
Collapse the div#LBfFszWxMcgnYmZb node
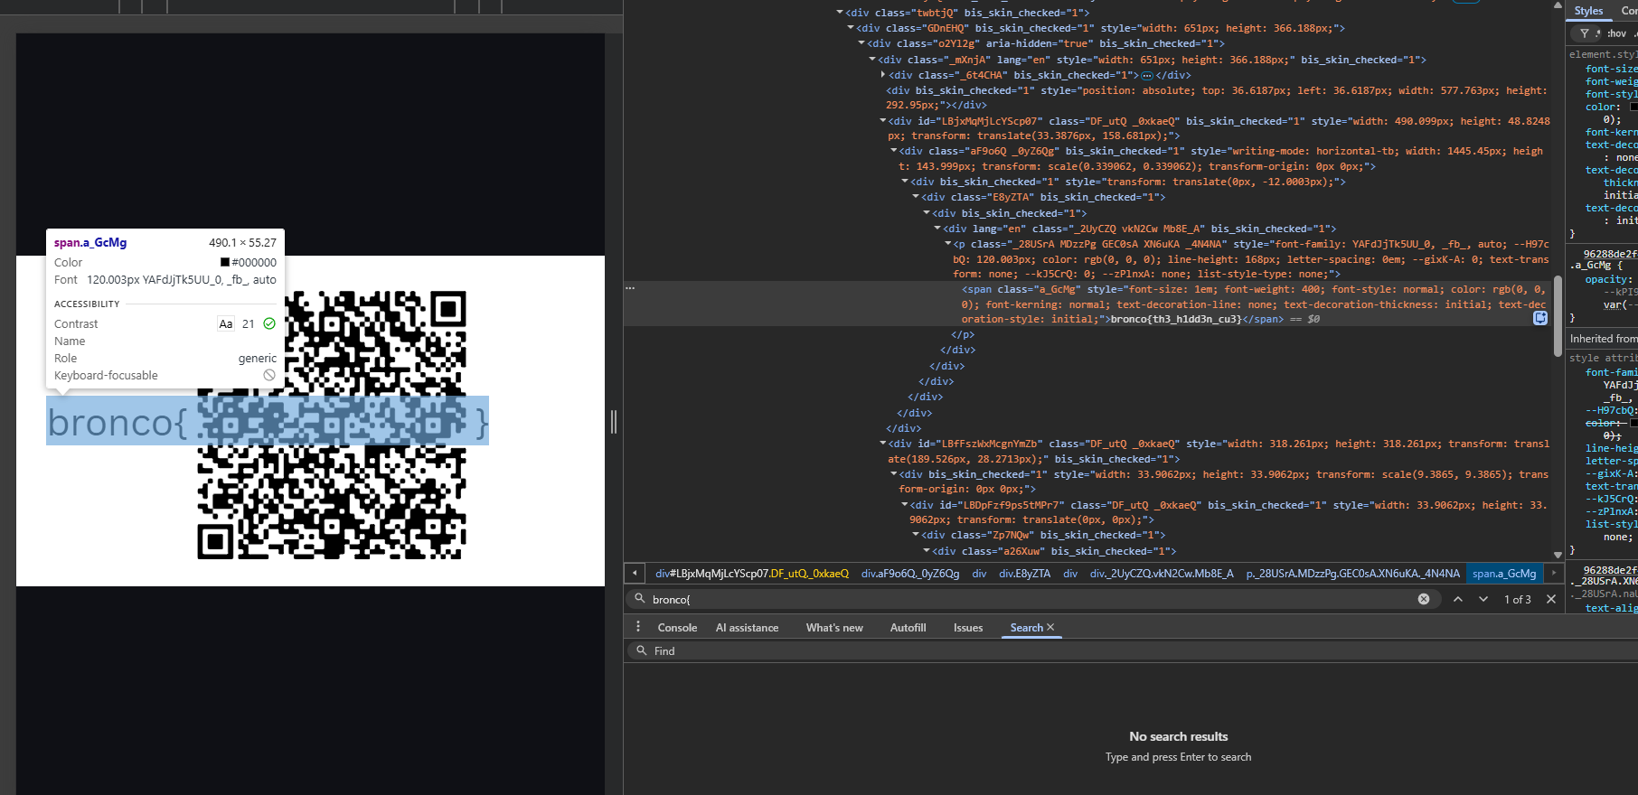tap(883, 444)
